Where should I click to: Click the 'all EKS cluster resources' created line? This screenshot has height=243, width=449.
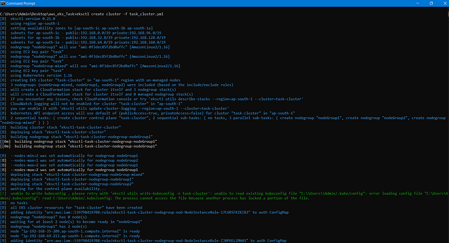(x=76, y=208)
